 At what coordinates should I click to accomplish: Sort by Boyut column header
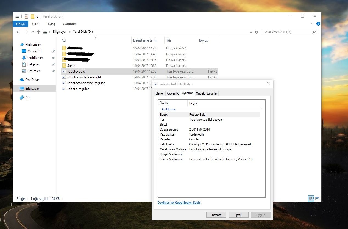208,40
